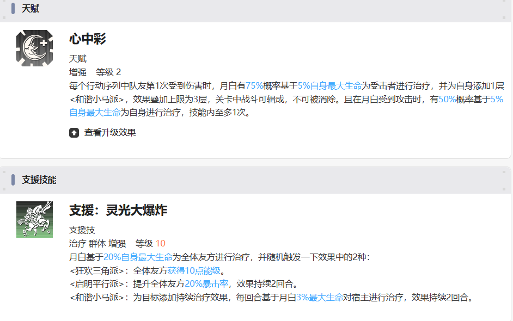
Task: Click the 支援：灵光大爆炸 skill title
Action: click(x=119, y=211)
